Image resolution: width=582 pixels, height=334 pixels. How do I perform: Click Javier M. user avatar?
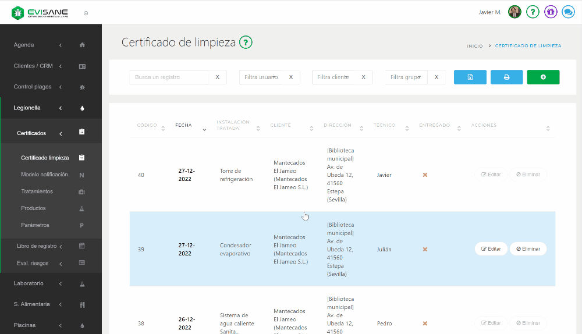pos(514,12)
